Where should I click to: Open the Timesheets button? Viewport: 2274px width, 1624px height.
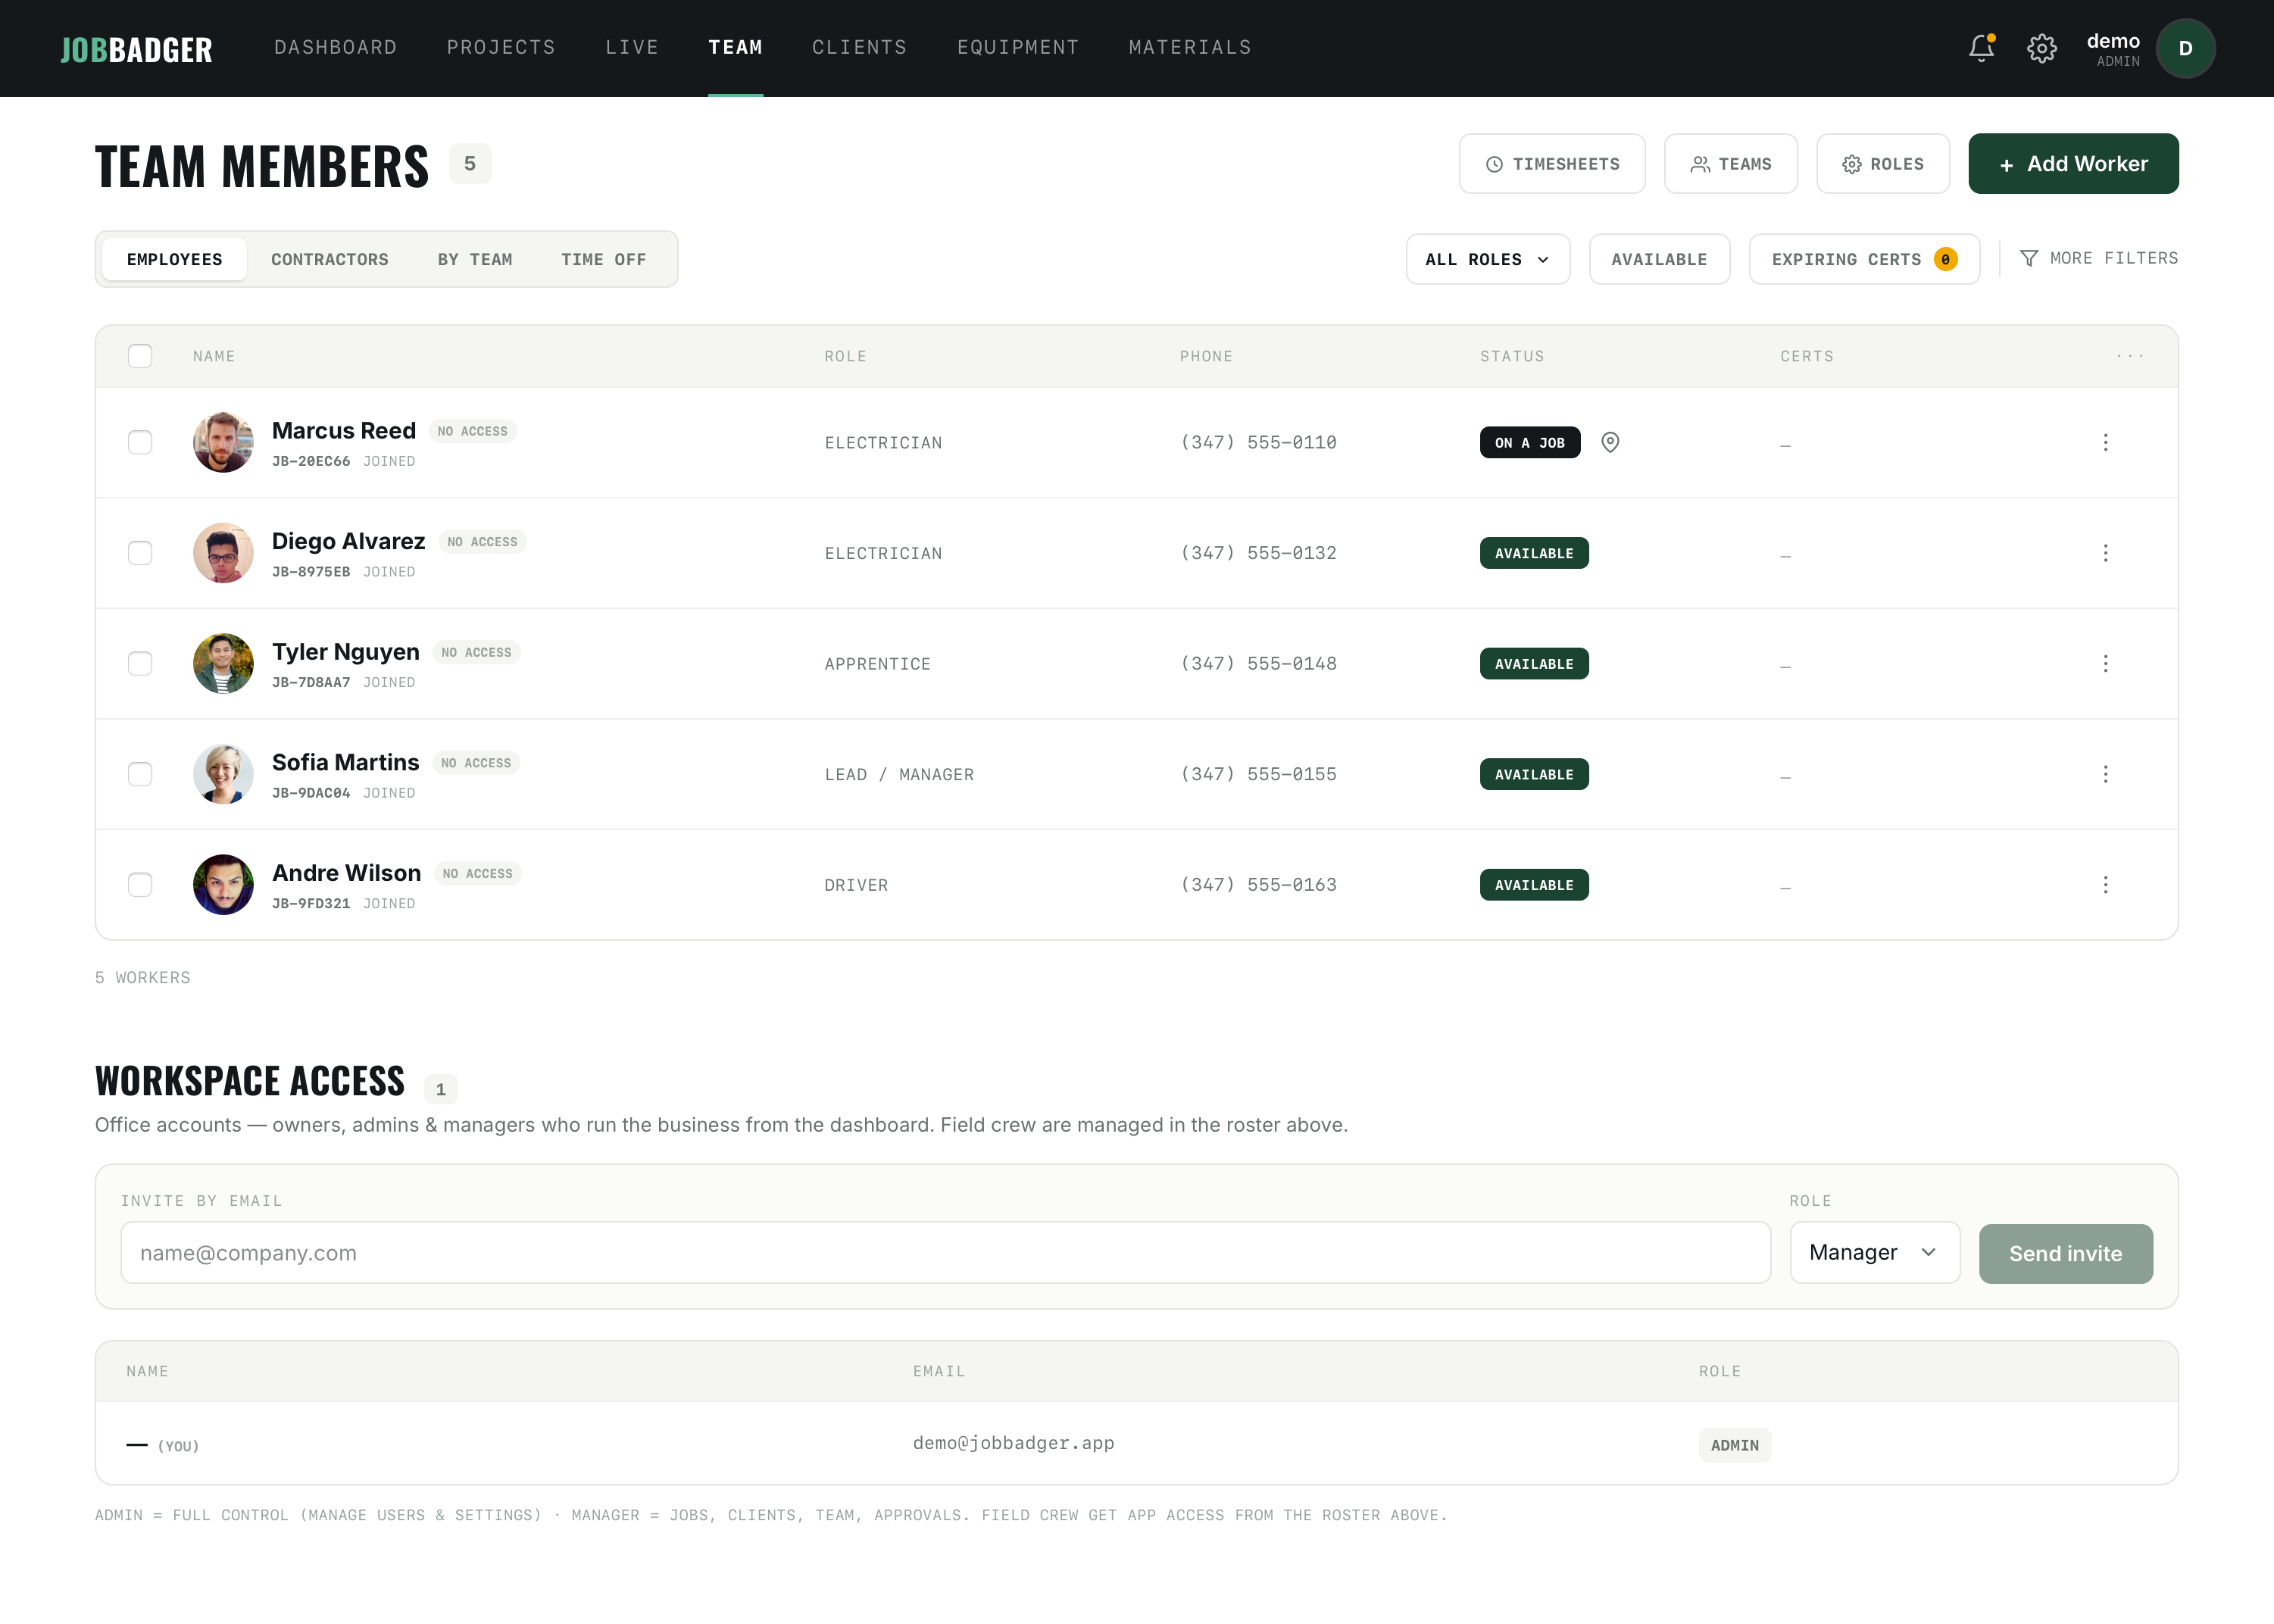(1551, 164)
